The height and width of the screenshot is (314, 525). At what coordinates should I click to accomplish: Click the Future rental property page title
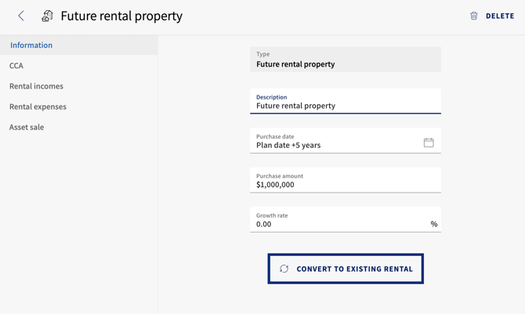pyautogui.click(x=121, y=16)
